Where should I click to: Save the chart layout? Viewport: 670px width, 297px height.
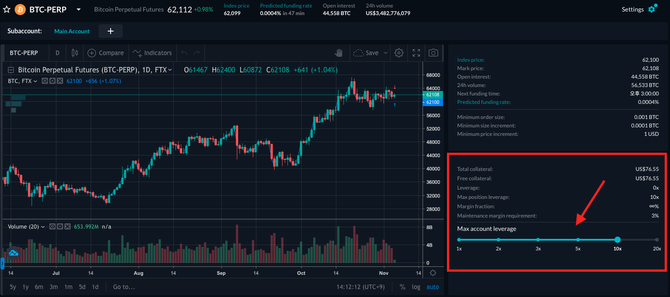coord(367,53)
